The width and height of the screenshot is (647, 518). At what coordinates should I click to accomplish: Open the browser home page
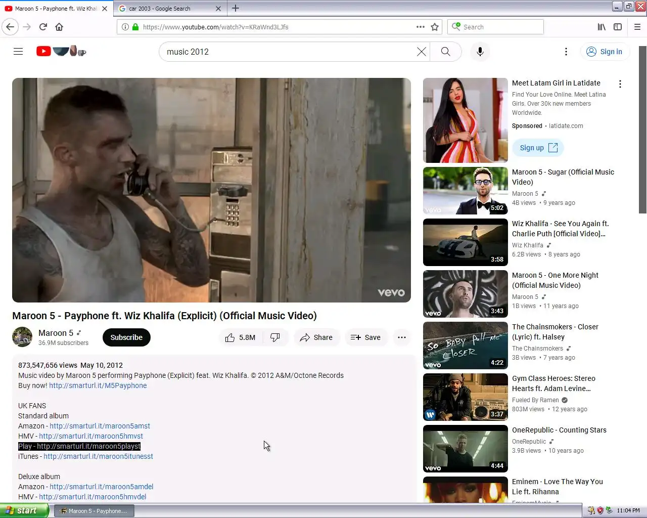tap(59, 27)
